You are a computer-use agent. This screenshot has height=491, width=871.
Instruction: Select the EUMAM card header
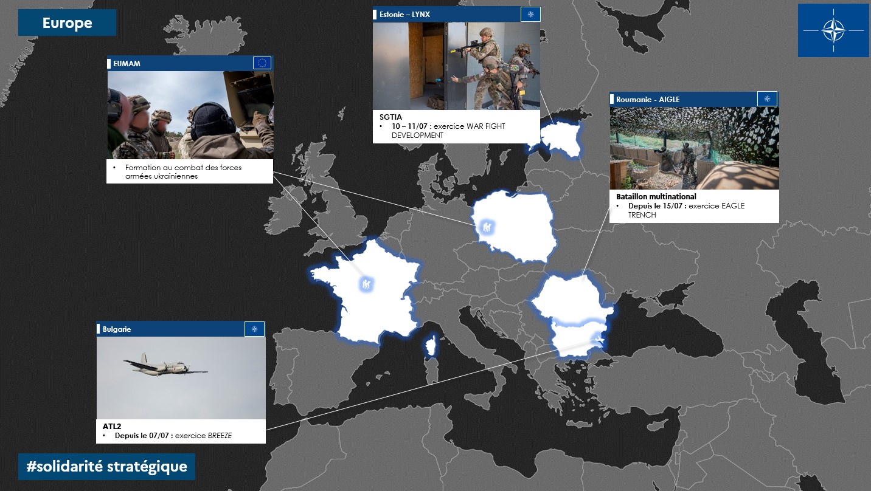[190, 63]
